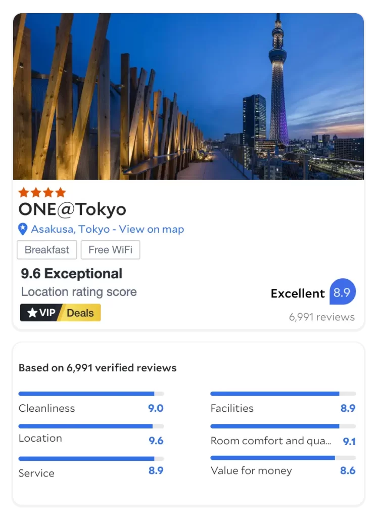This screenshot has width=377, height=518.
Task: Click the VIP star icon
Action: tap(32, 313)
